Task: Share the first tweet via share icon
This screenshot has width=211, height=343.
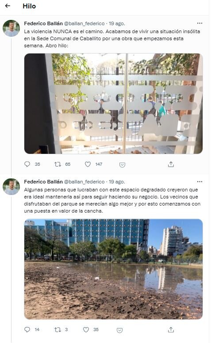Action: tap(171, 164)
